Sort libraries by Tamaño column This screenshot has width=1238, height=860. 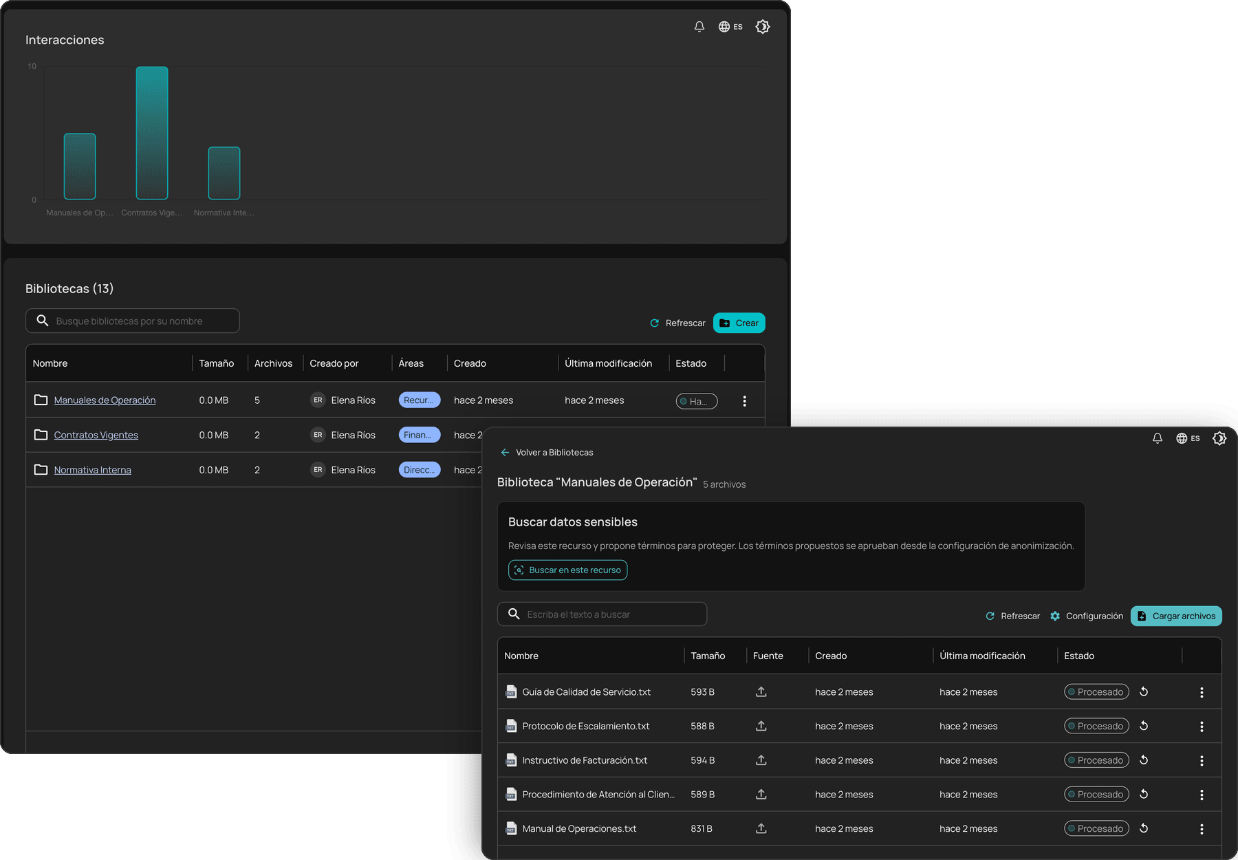click(x=217, y=363)
